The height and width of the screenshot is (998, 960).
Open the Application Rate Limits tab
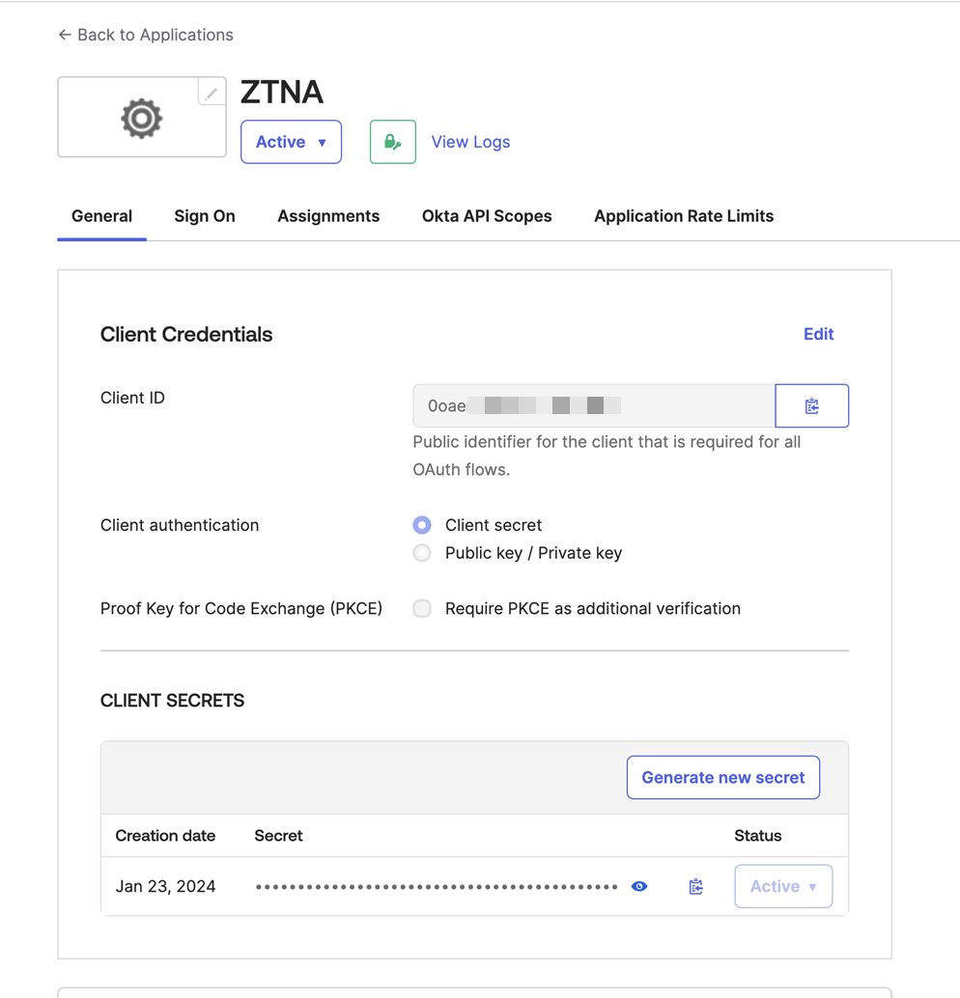(x=683, y=216)
